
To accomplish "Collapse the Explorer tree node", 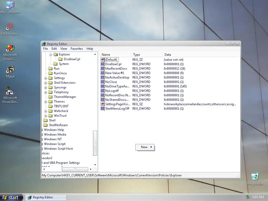I will click(51, 55).
